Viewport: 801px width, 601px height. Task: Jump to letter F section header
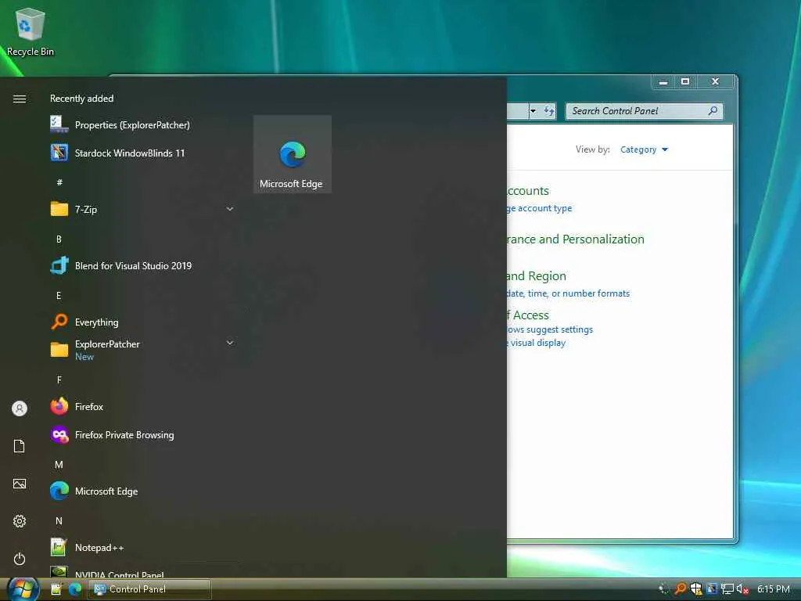(x=59, y=380)
